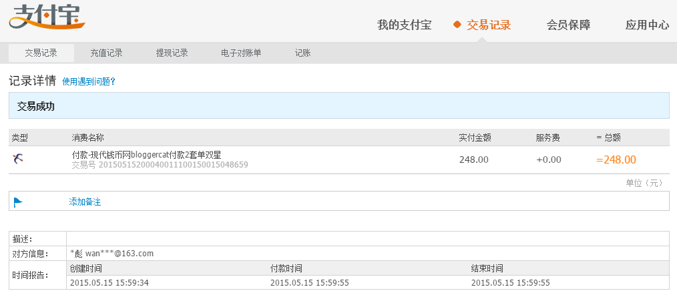Screen dimensions: 677x301
Task: Click the blue flag icon
Action: [18, 202]
